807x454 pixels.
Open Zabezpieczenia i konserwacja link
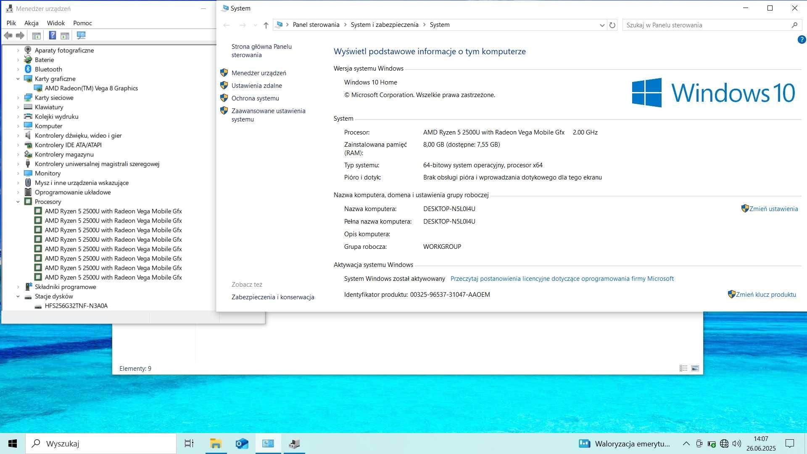tap(273, 297)
